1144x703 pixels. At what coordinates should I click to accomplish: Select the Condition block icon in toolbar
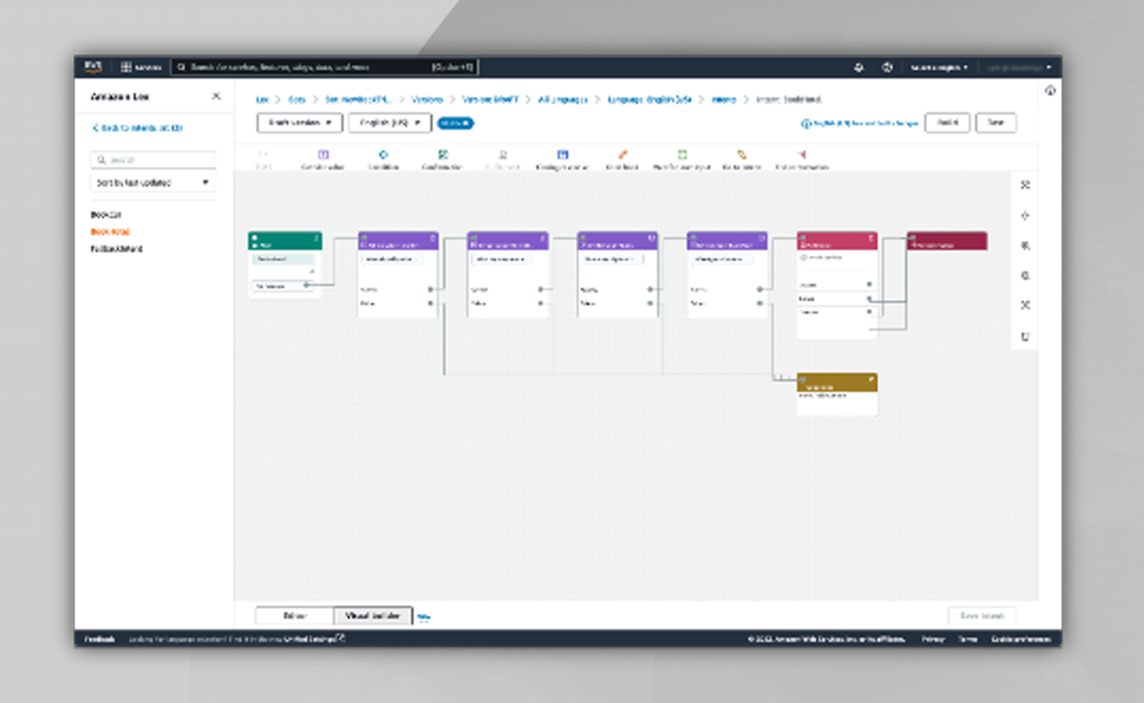[x=383, y=155]
